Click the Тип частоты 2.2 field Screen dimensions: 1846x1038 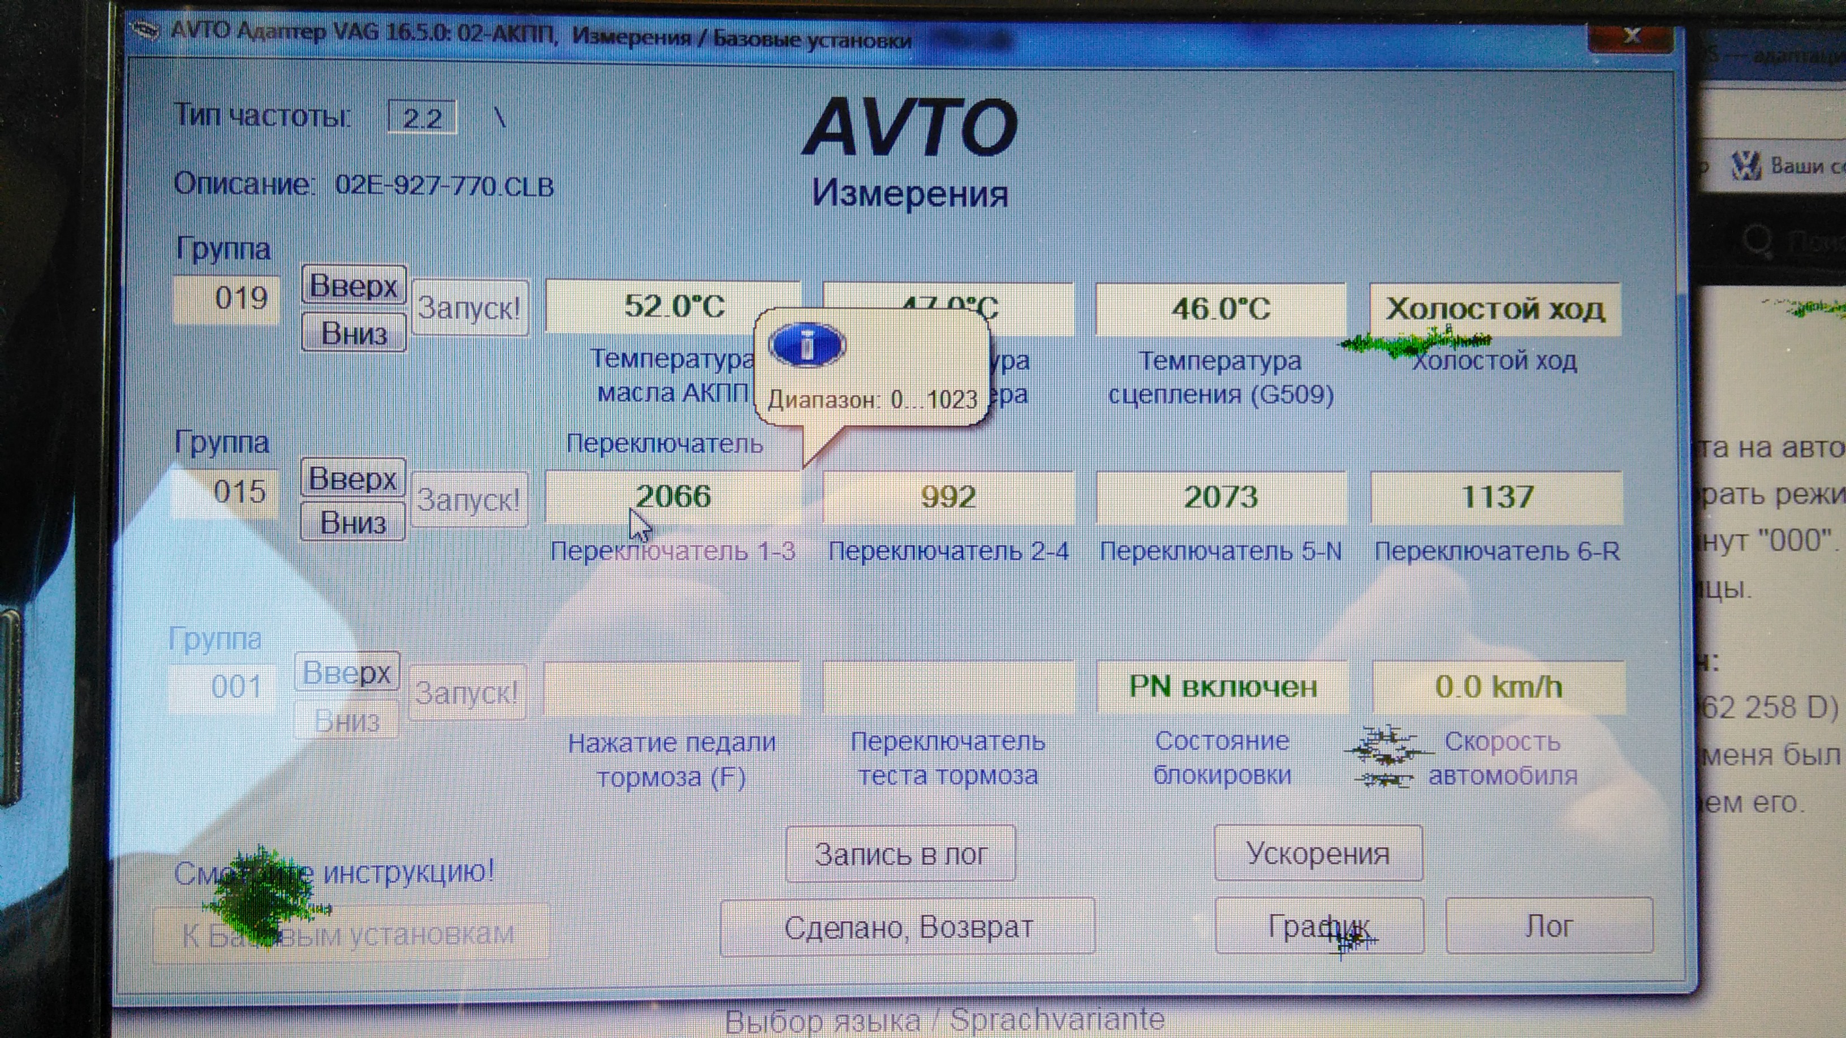pos(422,118)
